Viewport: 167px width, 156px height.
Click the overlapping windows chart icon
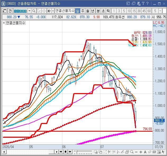pos(100,152)
